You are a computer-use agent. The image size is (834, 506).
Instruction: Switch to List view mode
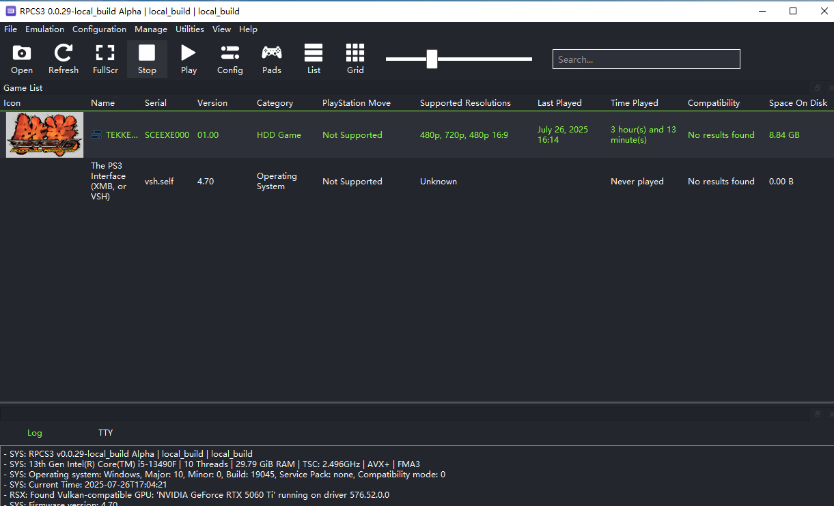(x=314, y=53)
